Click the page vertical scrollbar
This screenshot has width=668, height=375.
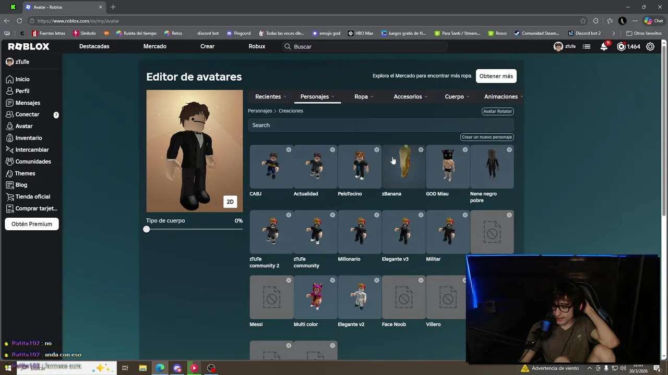point(664,130)
